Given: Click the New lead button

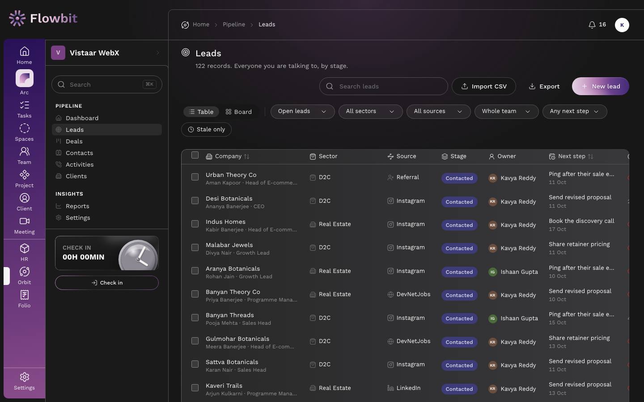Looking at the screenshot, I should (x=600, y=86).
